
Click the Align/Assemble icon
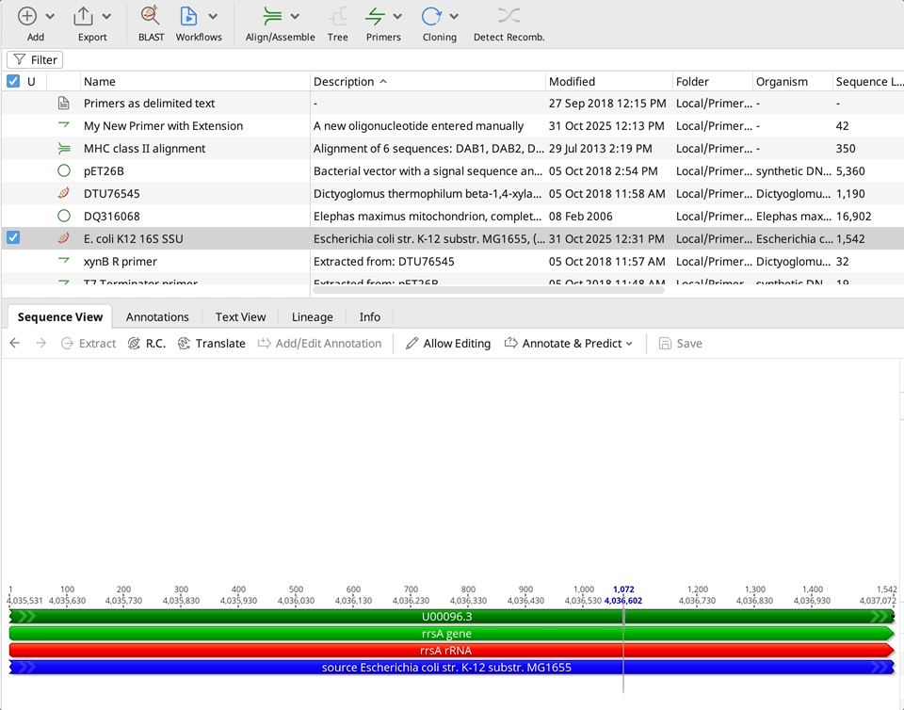point(272,16)
